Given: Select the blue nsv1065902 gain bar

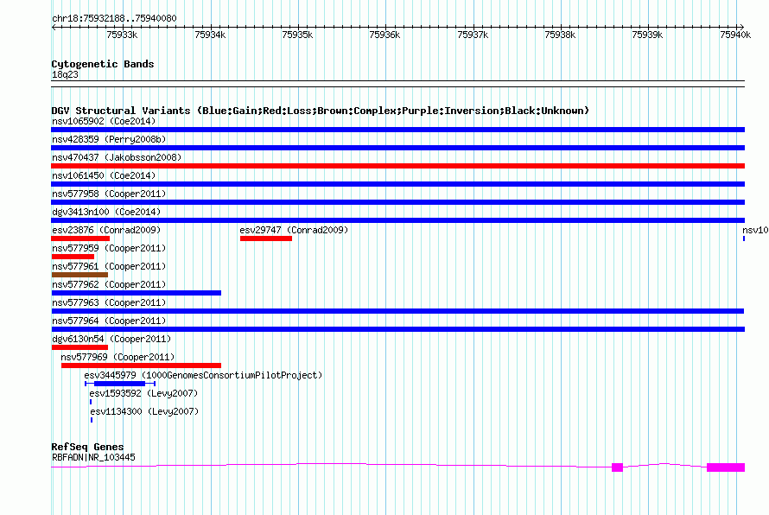Looking at the screenshot, I should [x=397, y=130].
